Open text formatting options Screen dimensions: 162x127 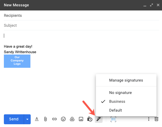[37, 119]
